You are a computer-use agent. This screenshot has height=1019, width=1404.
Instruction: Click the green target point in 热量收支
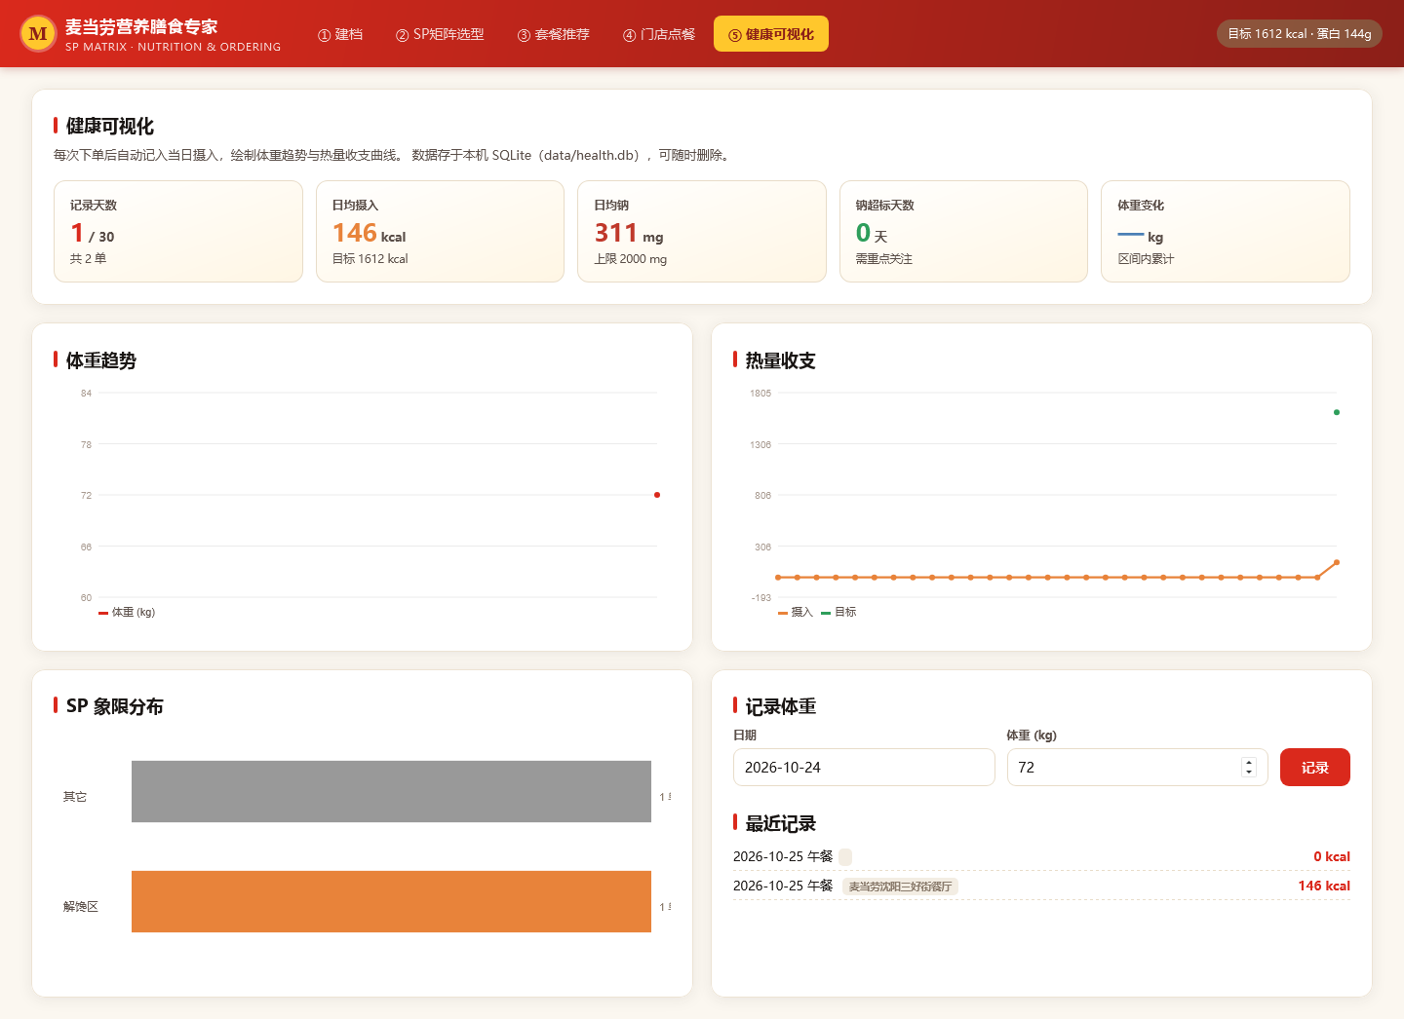click(x=1337, y=412)
